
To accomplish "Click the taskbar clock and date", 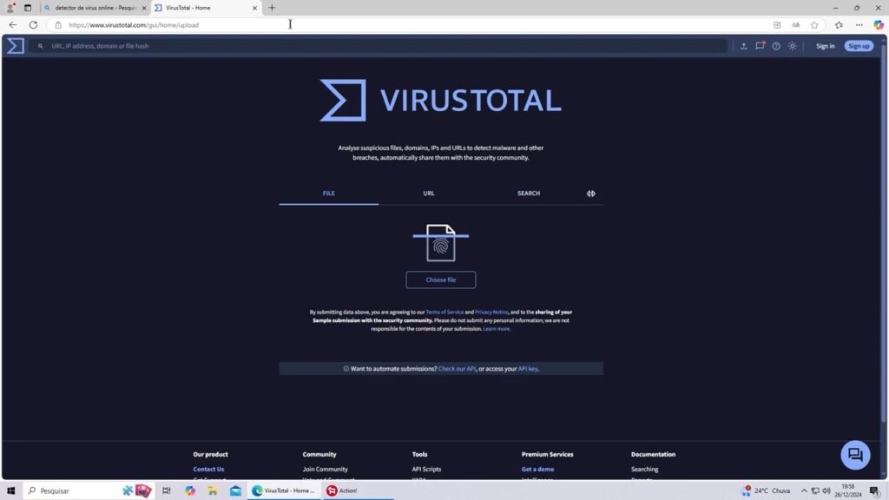I will coord(847,491).
